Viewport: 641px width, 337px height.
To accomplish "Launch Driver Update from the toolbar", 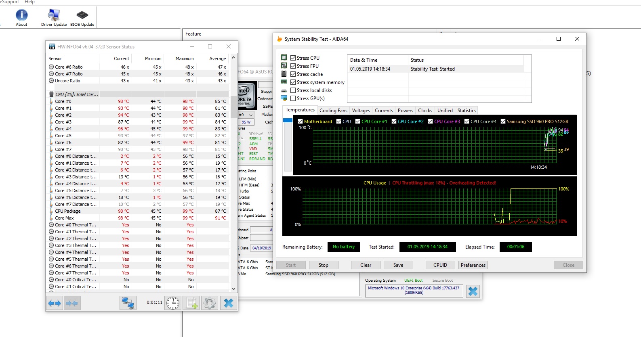I will tap(54, 18).
